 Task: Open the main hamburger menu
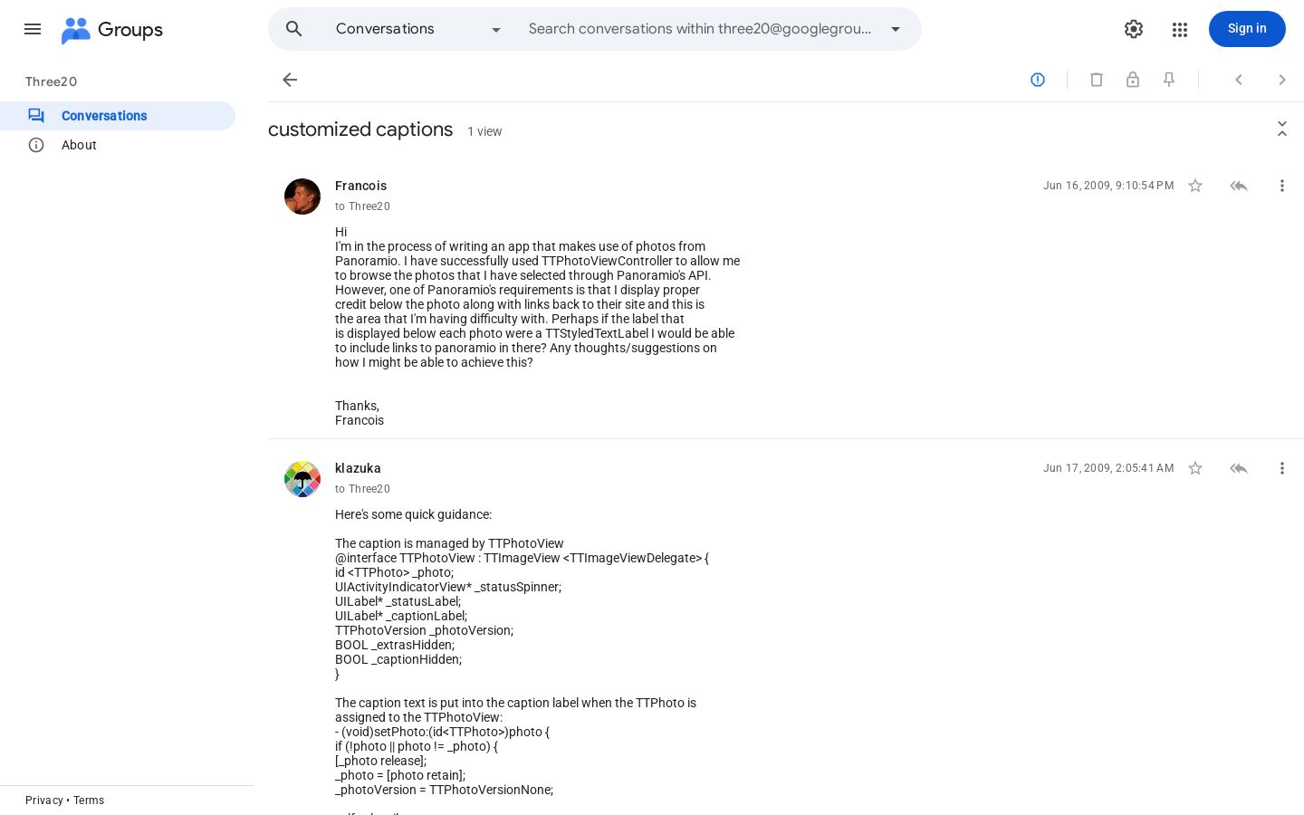[33, 29]
